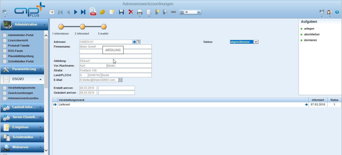Click the stornieren task link
Image resolution: width=342 pixels, height=155 pixels.
point(310,40)
